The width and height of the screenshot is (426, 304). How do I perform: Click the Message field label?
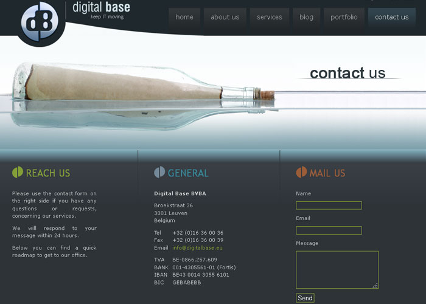pos(307,243)
